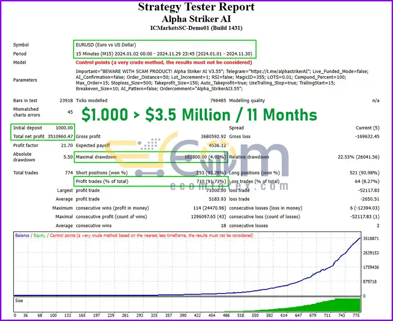Screen dimensions: 393x321
Task: Click the "Gross profit" label
Action: coord(88,136)
